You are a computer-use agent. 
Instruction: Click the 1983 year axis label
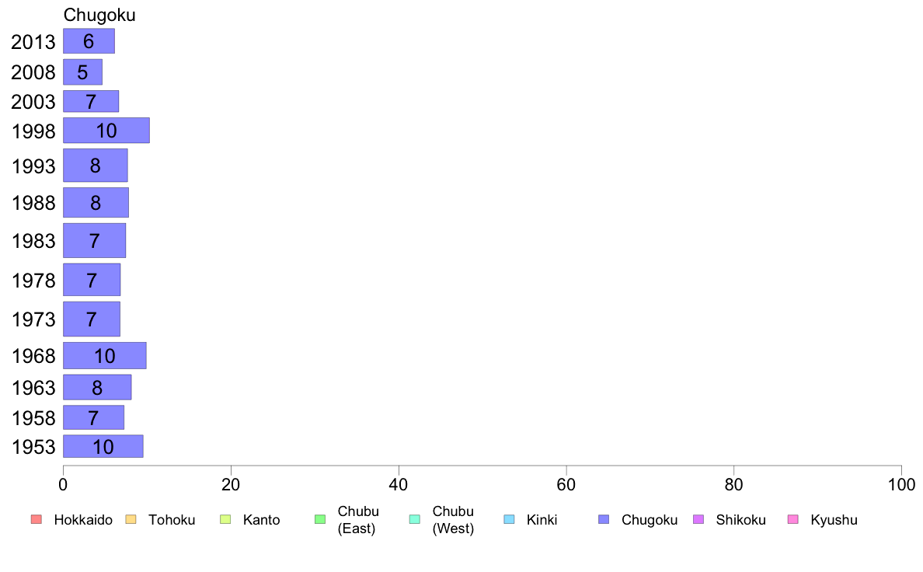point(33,241)
